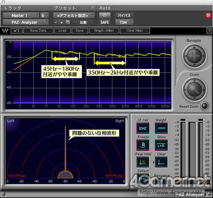Click the -13.1 peak readout
The image size is (213, 198).
(180, 182)
